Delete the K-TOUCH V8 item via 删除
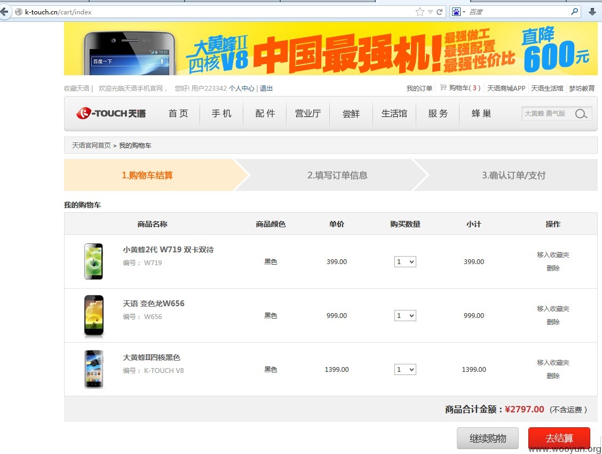 [553, 376]
